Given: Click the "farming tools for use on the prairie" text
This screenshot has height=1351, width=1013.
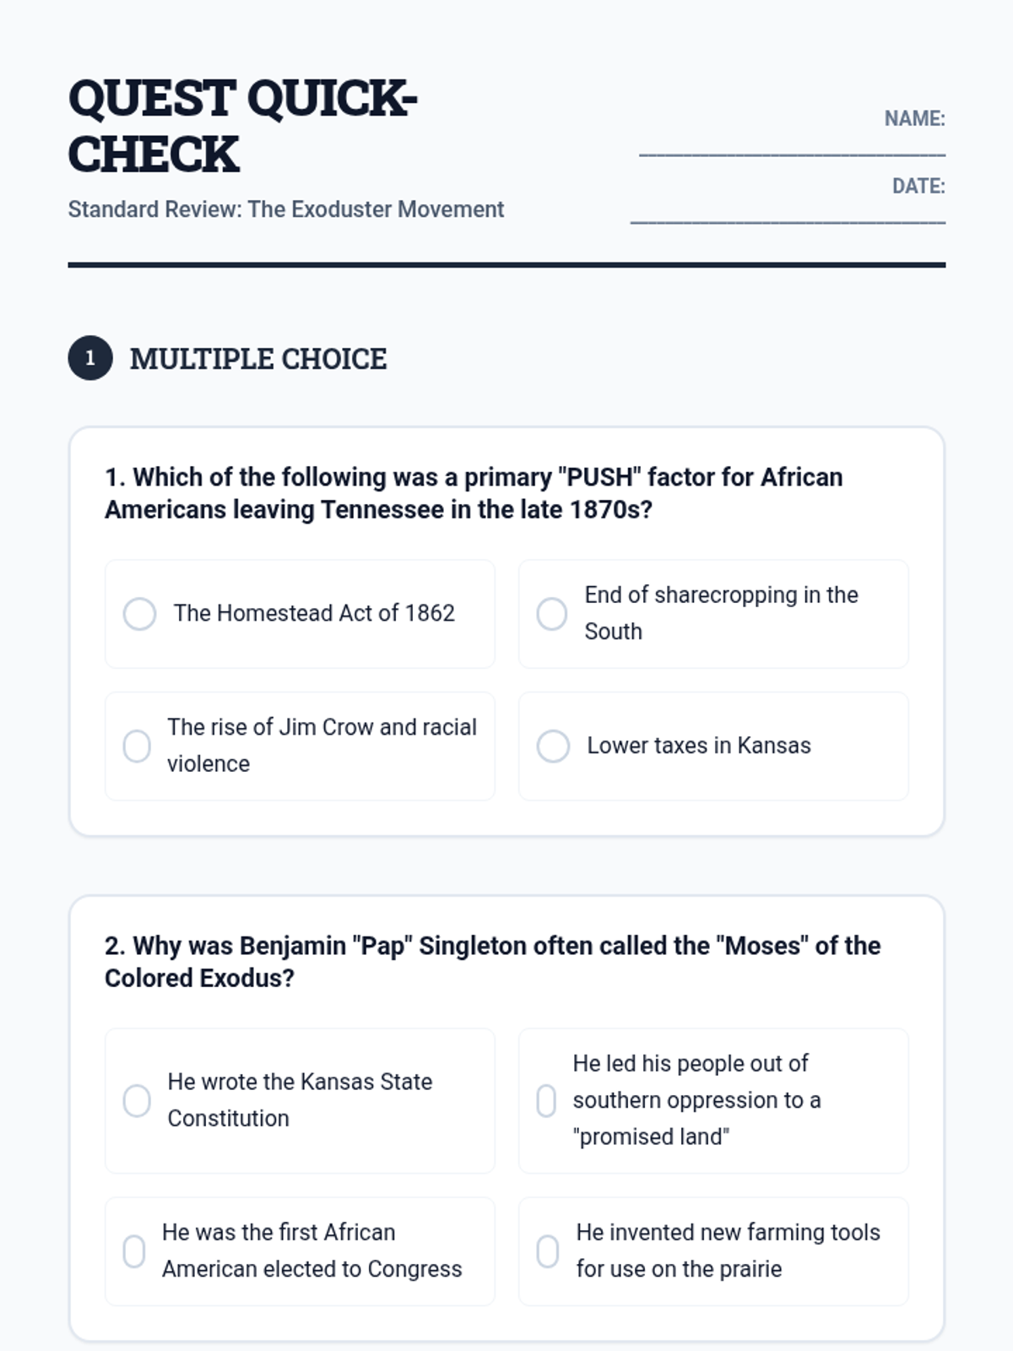Looking at the screenshot, I should tap(728, 1251).
